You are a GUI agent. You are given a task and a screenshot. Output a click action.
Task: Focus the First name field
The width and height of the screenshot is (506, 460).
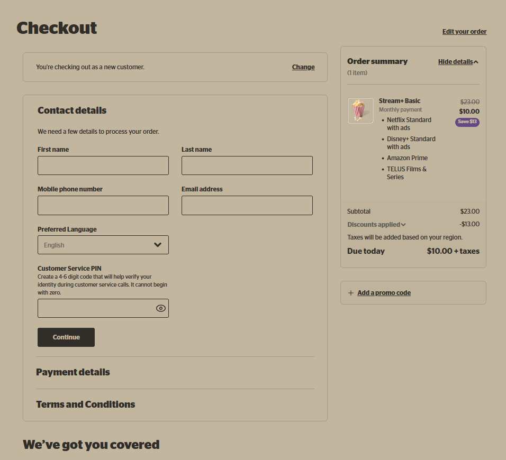(103, 165)
